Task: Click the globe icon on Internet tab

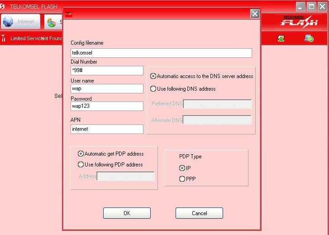Action: [8, 21]
